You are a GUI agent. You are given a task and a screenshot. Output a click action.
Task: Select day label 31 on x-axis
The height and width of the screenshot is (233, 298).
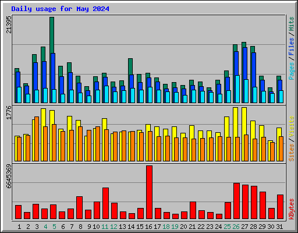point(279,227)
